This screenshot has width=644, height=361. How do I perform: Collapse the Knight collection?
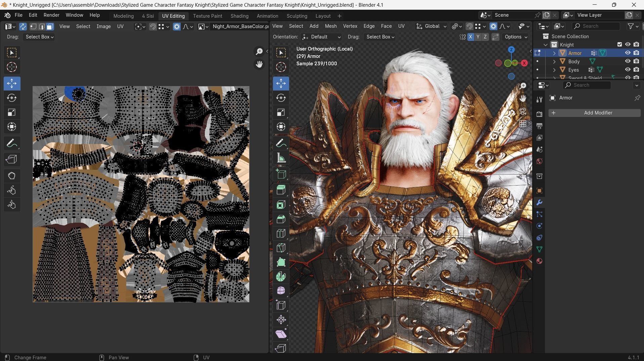click(546, 45)
